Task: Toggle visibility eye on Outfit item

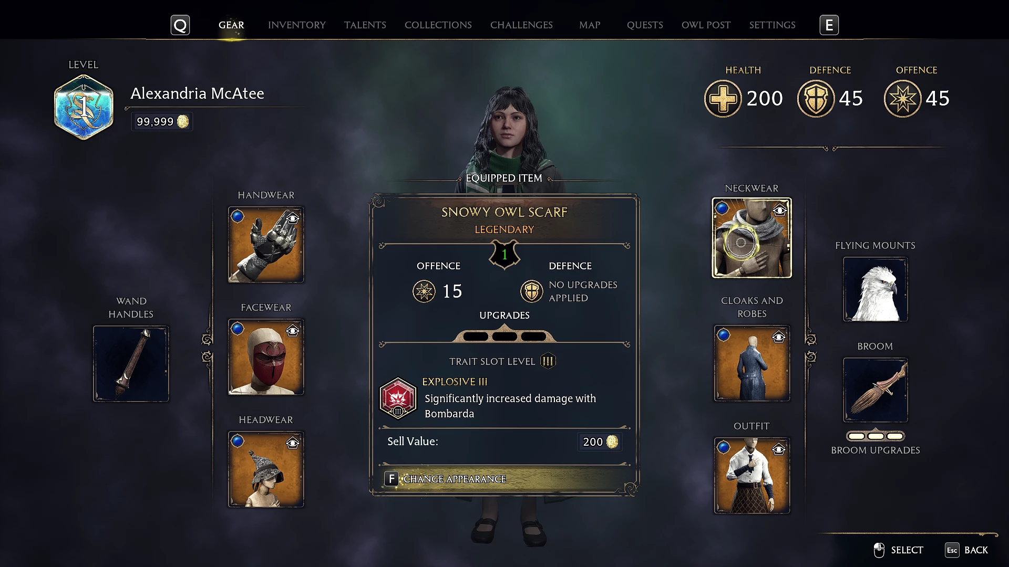Action: point(779,449)
